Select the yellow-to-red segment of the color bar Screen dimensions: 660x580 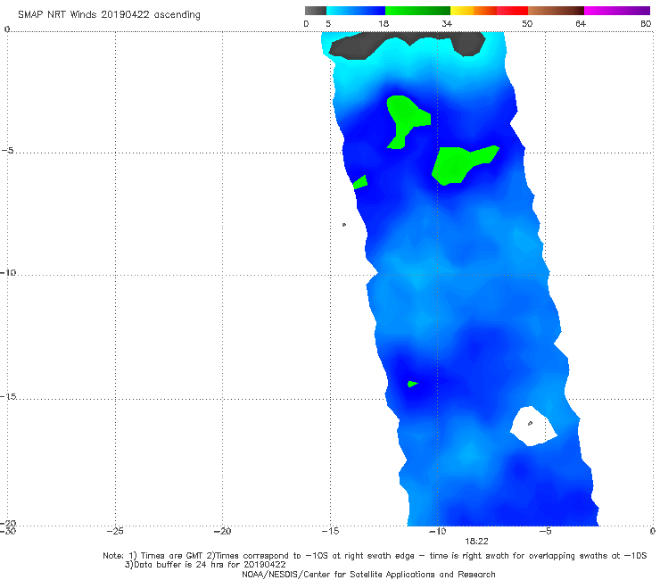489,11
